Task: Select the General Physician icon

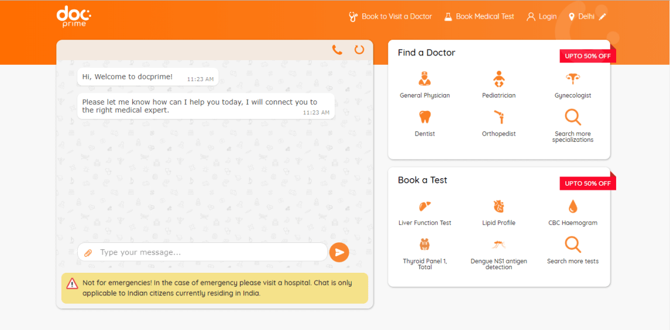Action: (425, 79)
